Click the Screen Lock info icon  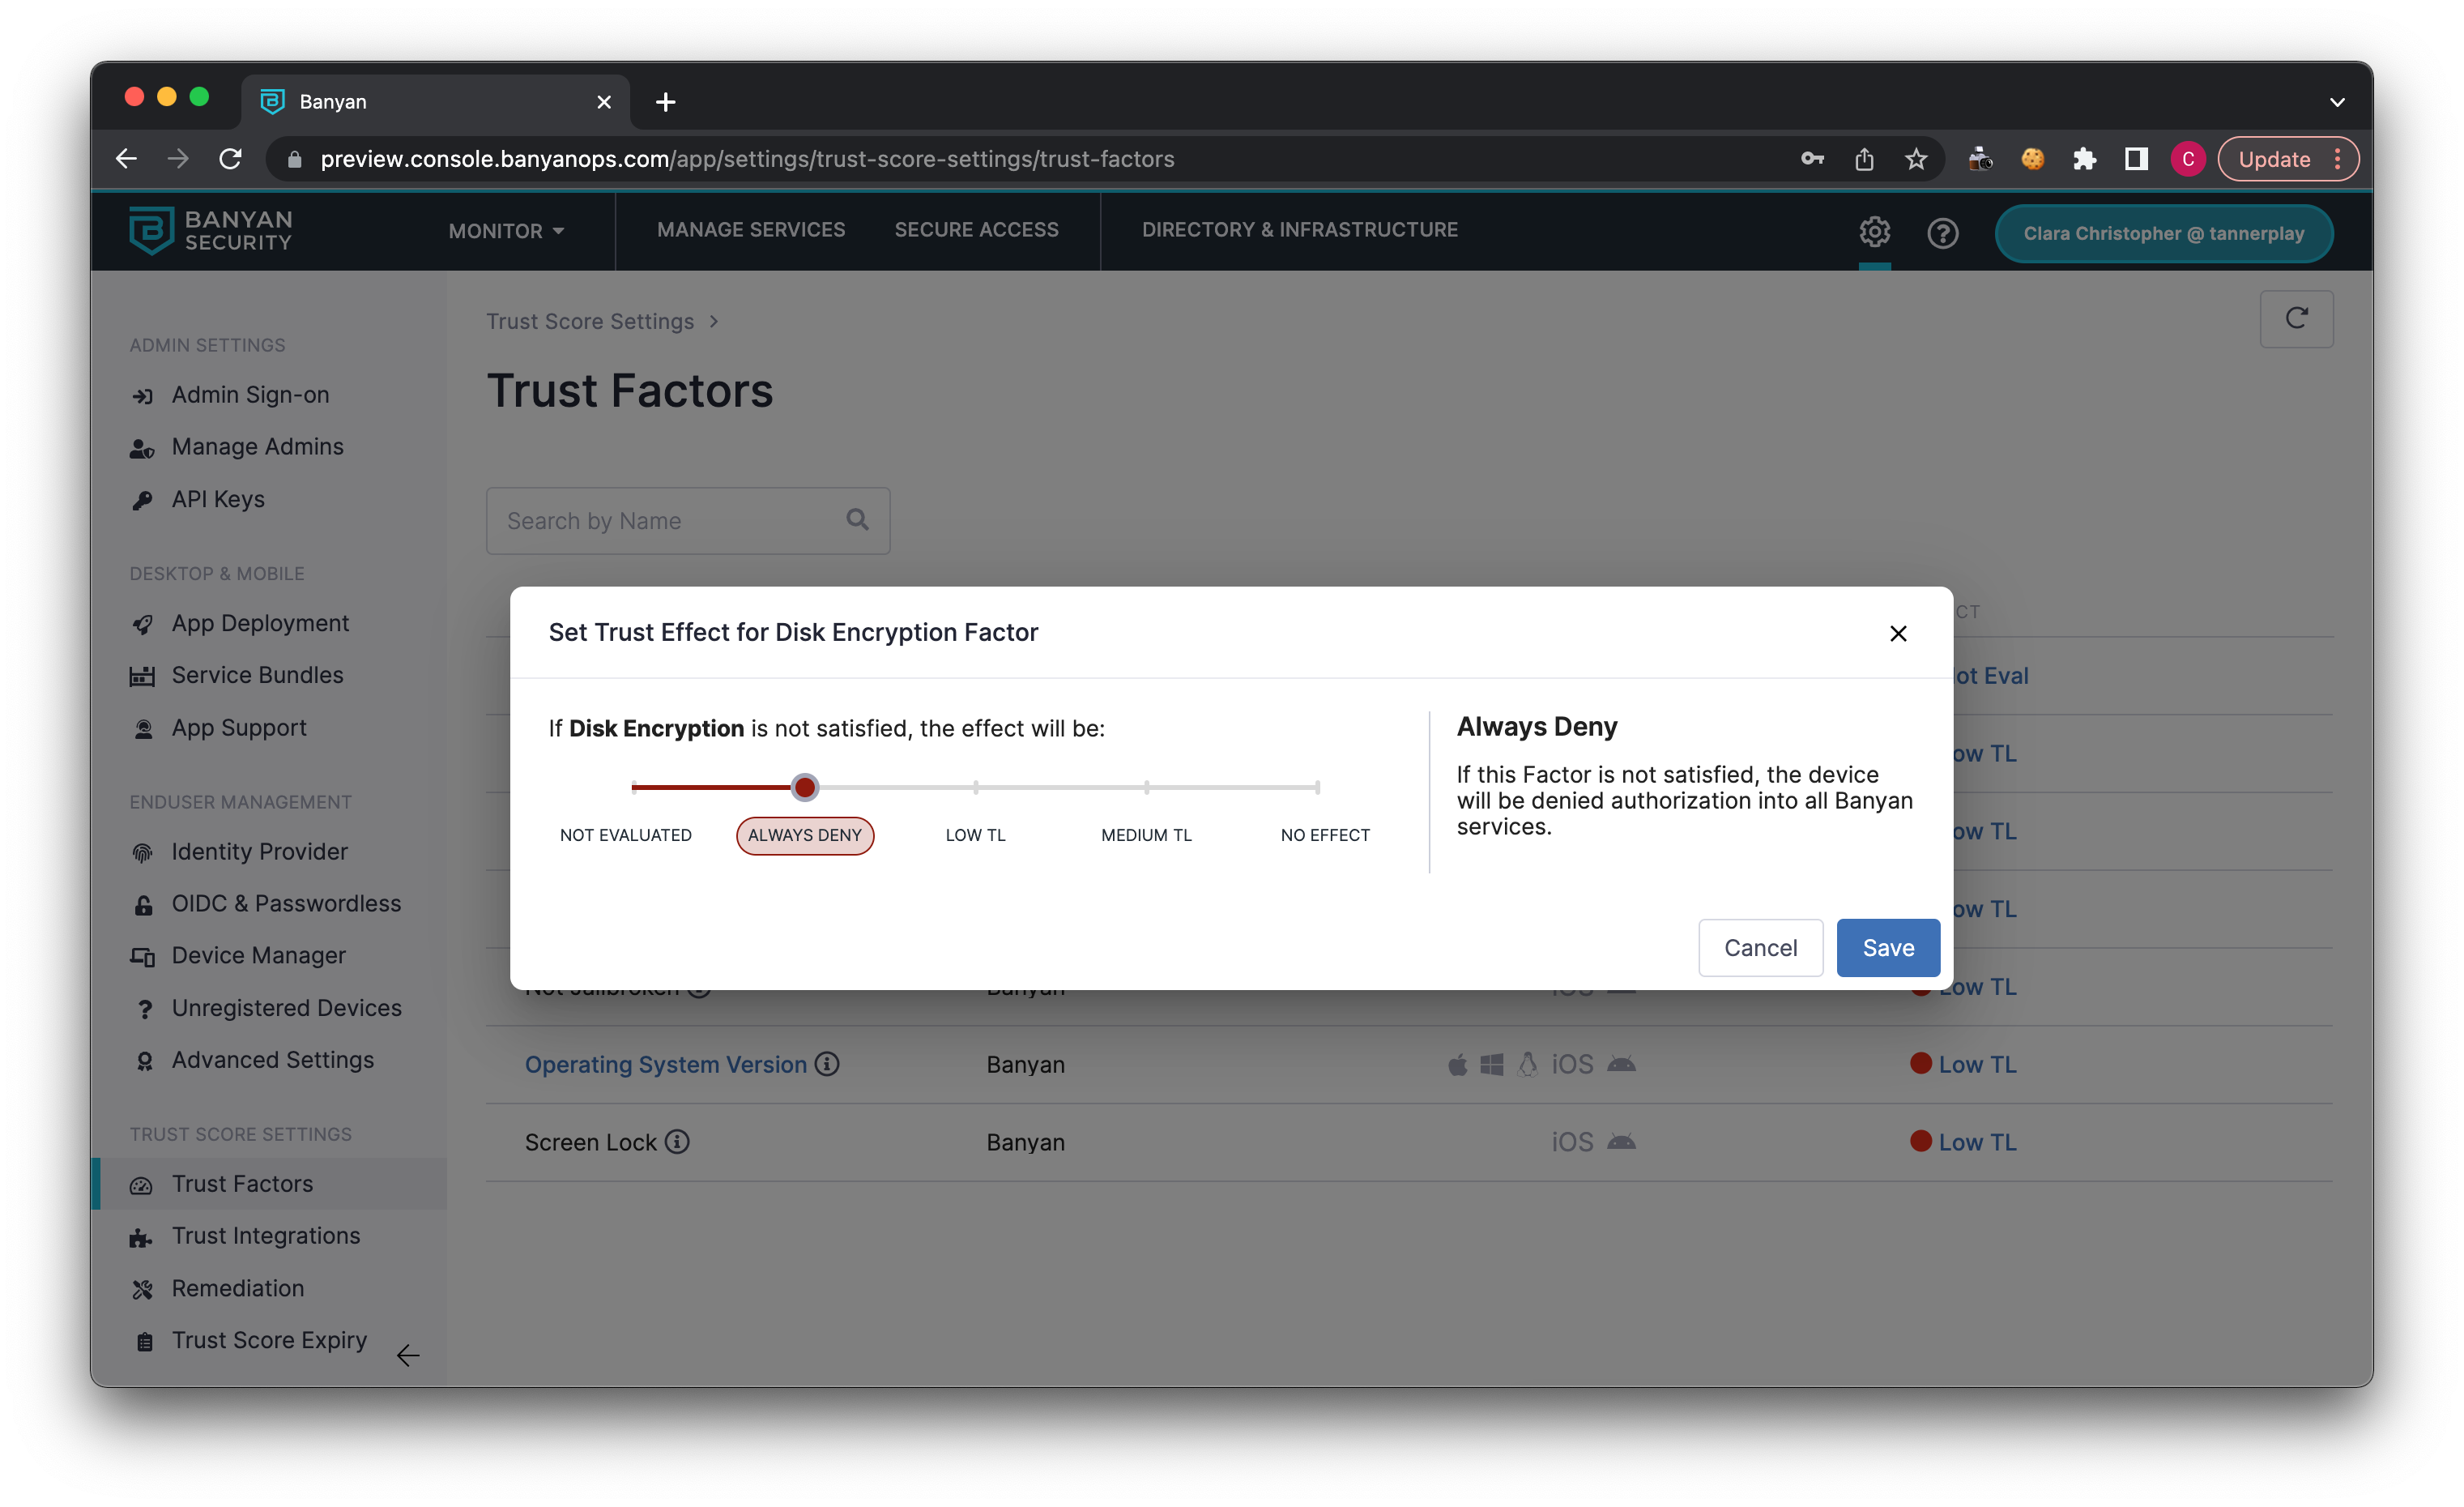point(677,1142)
